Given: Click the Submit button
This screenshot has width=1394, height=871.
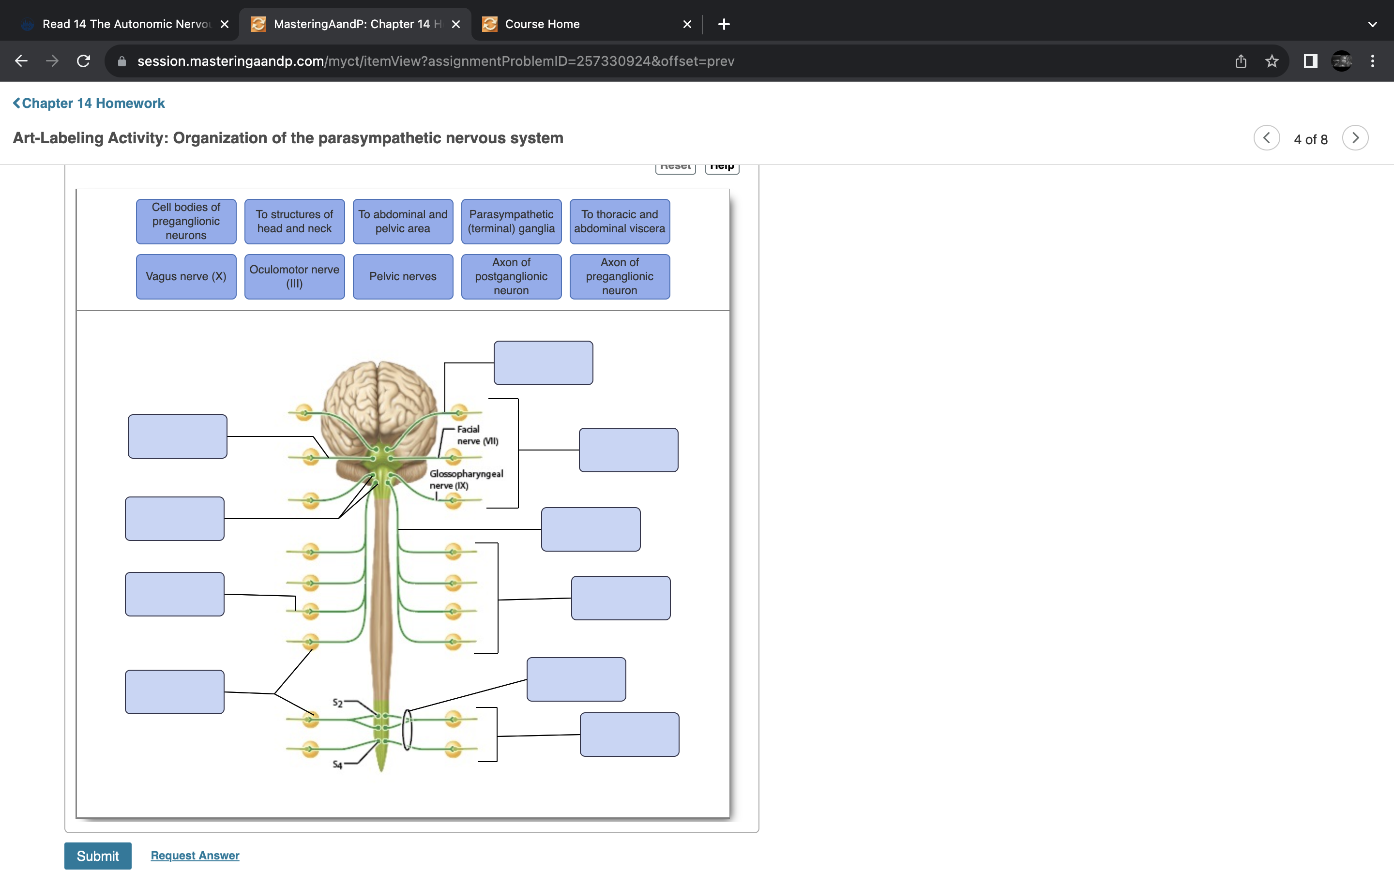Looking at the screenshot, I should coord(98,856).
